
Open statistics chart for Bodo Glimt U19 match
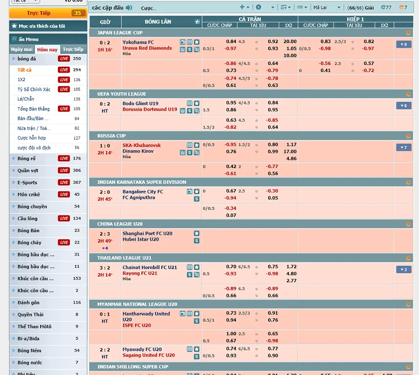click(182, 111)
